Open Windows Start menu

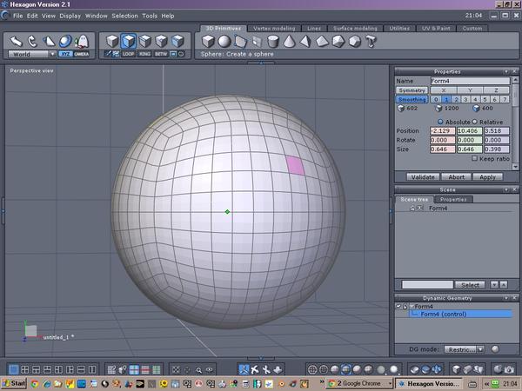click(14, 383)
